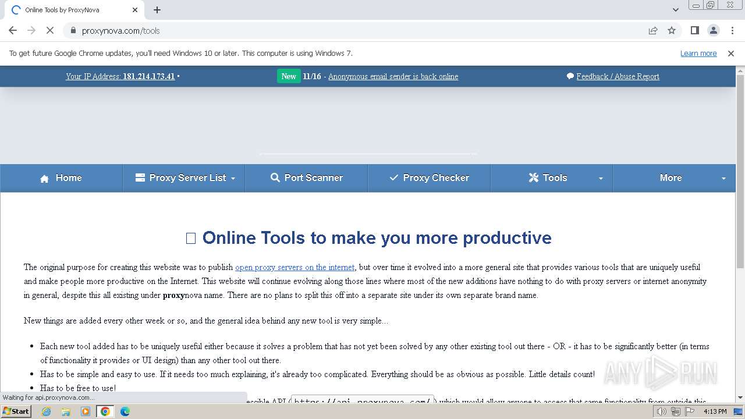This screenshot has width=745, height=419.
Task: Go to Home in the navigation bar
Action: pyautogui.click(x=61, y=178)
